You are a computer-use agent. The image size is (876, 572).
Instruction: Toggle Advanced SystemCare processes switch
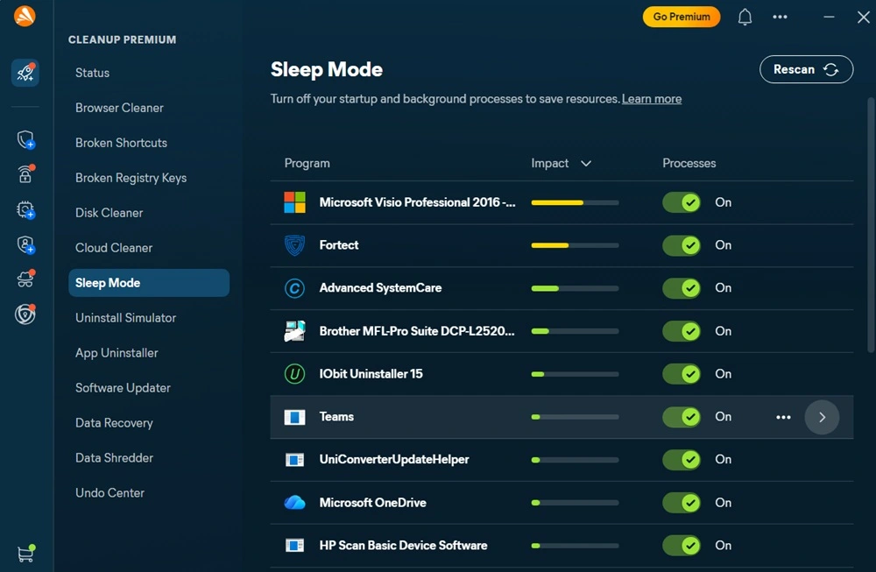point(682,288)
